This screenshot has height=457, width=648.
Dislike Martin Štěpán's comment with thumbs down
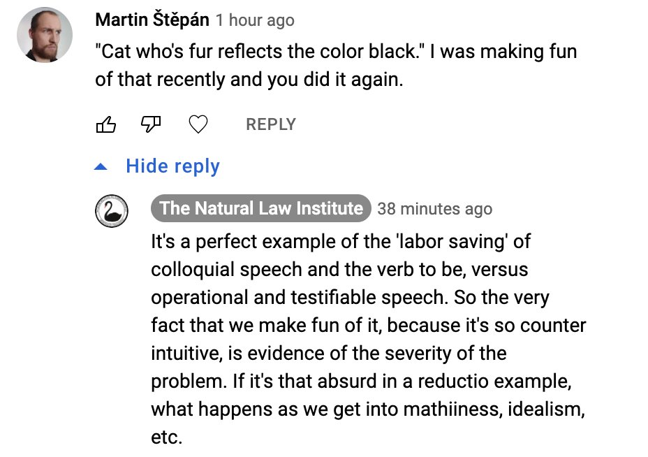pyautogui.click(x=152, y=124)
